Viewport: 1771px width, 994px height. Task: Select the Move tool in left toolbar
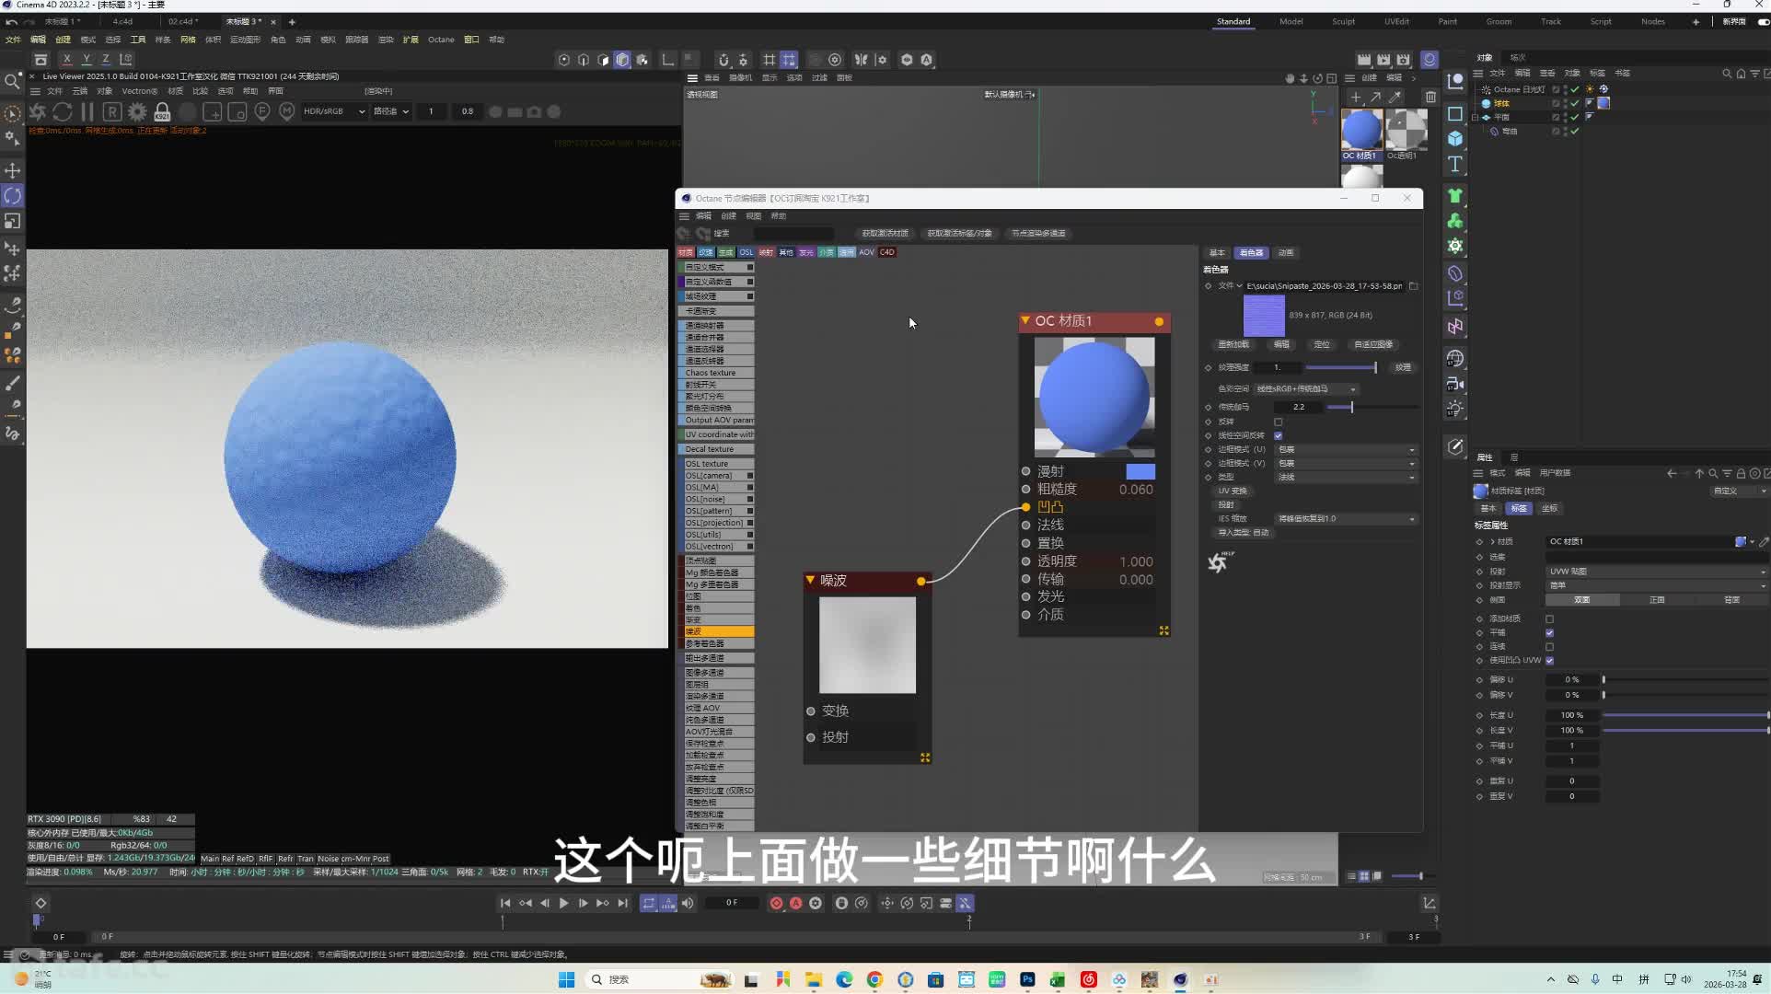(13, 170)
